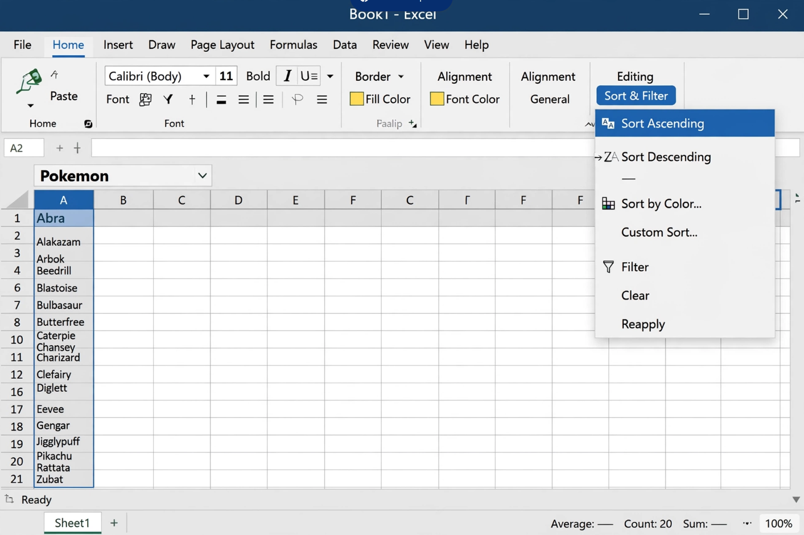
Task: Click the General number format button
Action: click(x=550, y=99)
